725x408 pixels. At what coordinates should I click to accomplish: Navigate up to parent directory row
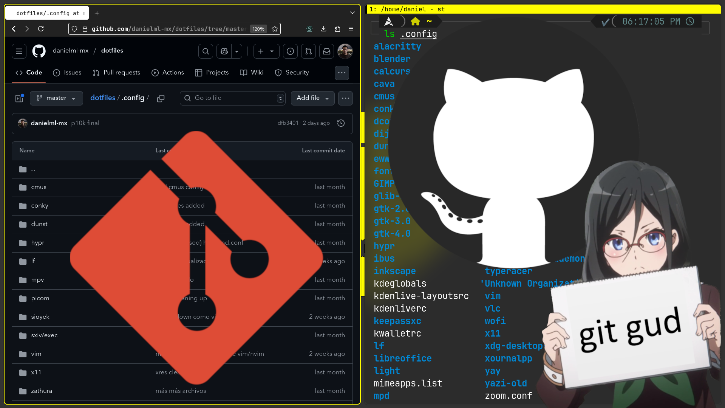(182, 169)
